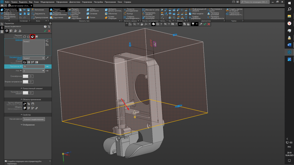Click the Distance (Расстояние) value field

click(x=33, y=66)
